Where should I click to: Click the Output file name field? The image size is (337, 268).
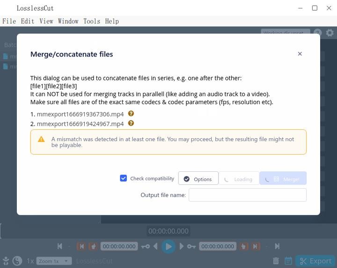[247, 195]
